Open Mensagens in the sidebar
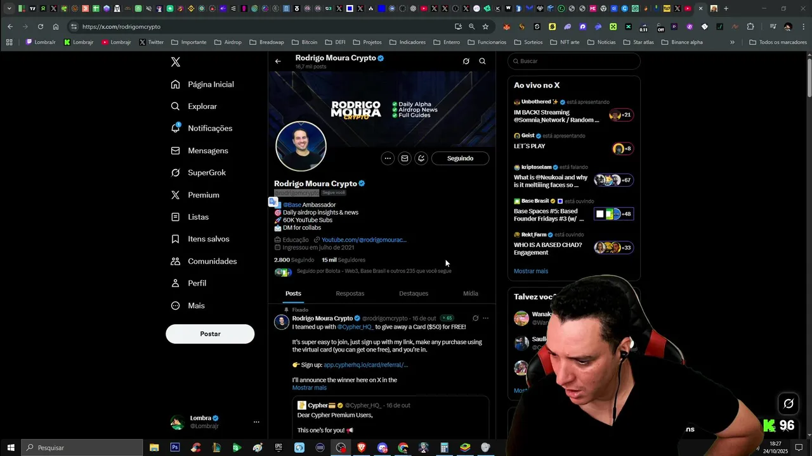Screen dimensions: 812x456 point(200,151)
